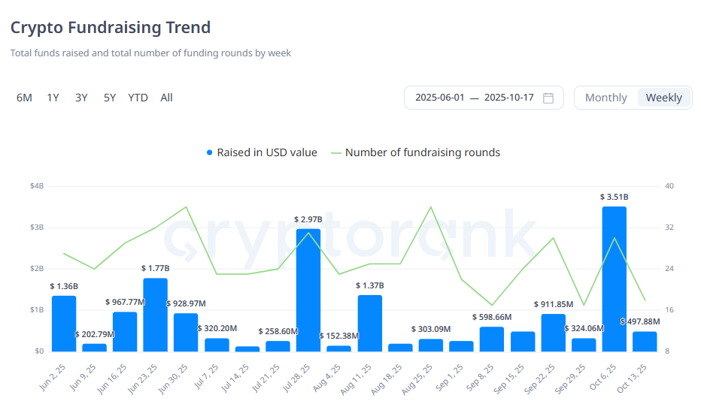The height and width of the screenshot is (410, 701).
Task: Choose the YTD time range
Action: click(x=138, y=98)
